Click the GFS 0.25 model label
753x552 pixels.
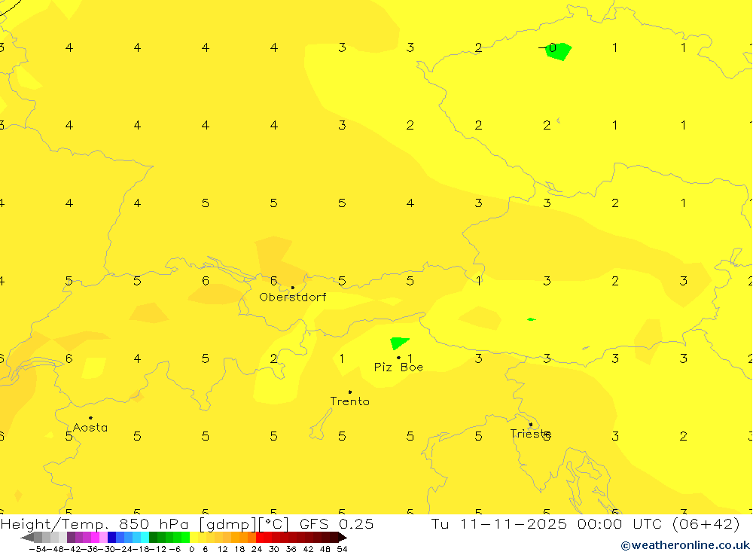(337, 524)
